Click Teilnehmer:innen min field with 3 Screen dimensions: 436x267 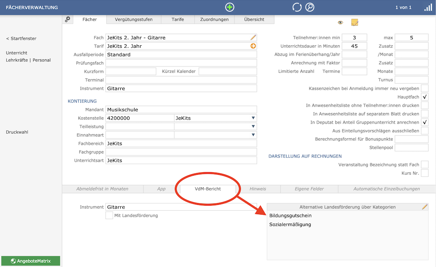coord(354,38)
